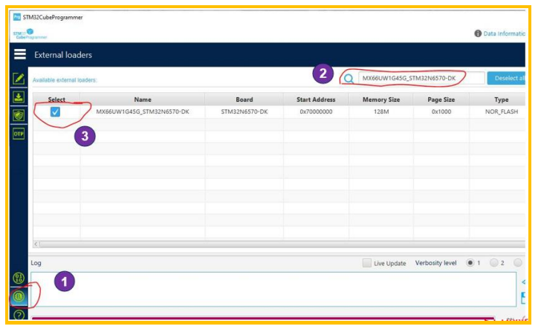Sort by the Start Address column header
The height and width of the screenshot is (329, 541).
tap(316, 100)
